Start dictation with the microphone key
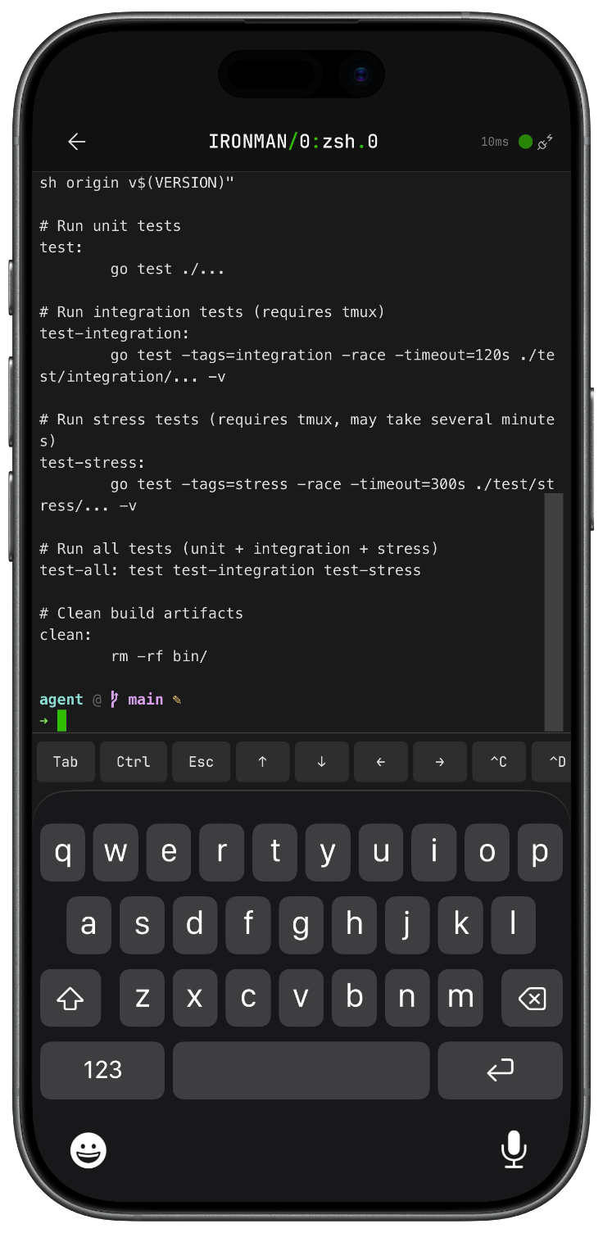The height and width of the screenshot is (1233, 603). 514,1149
